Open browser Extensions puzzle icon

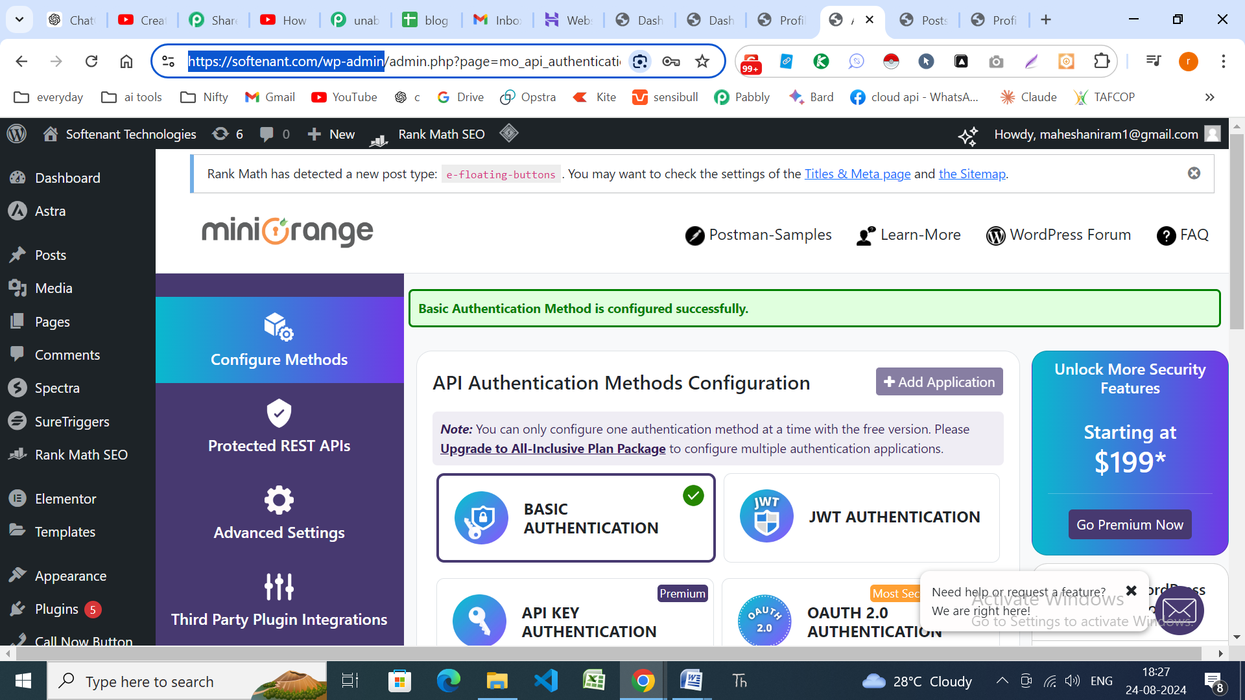(x=1102, y=61)
